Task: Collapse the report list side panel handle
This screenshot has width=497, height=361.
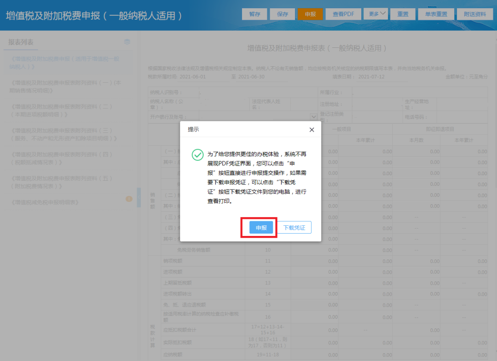Action: 139,197
